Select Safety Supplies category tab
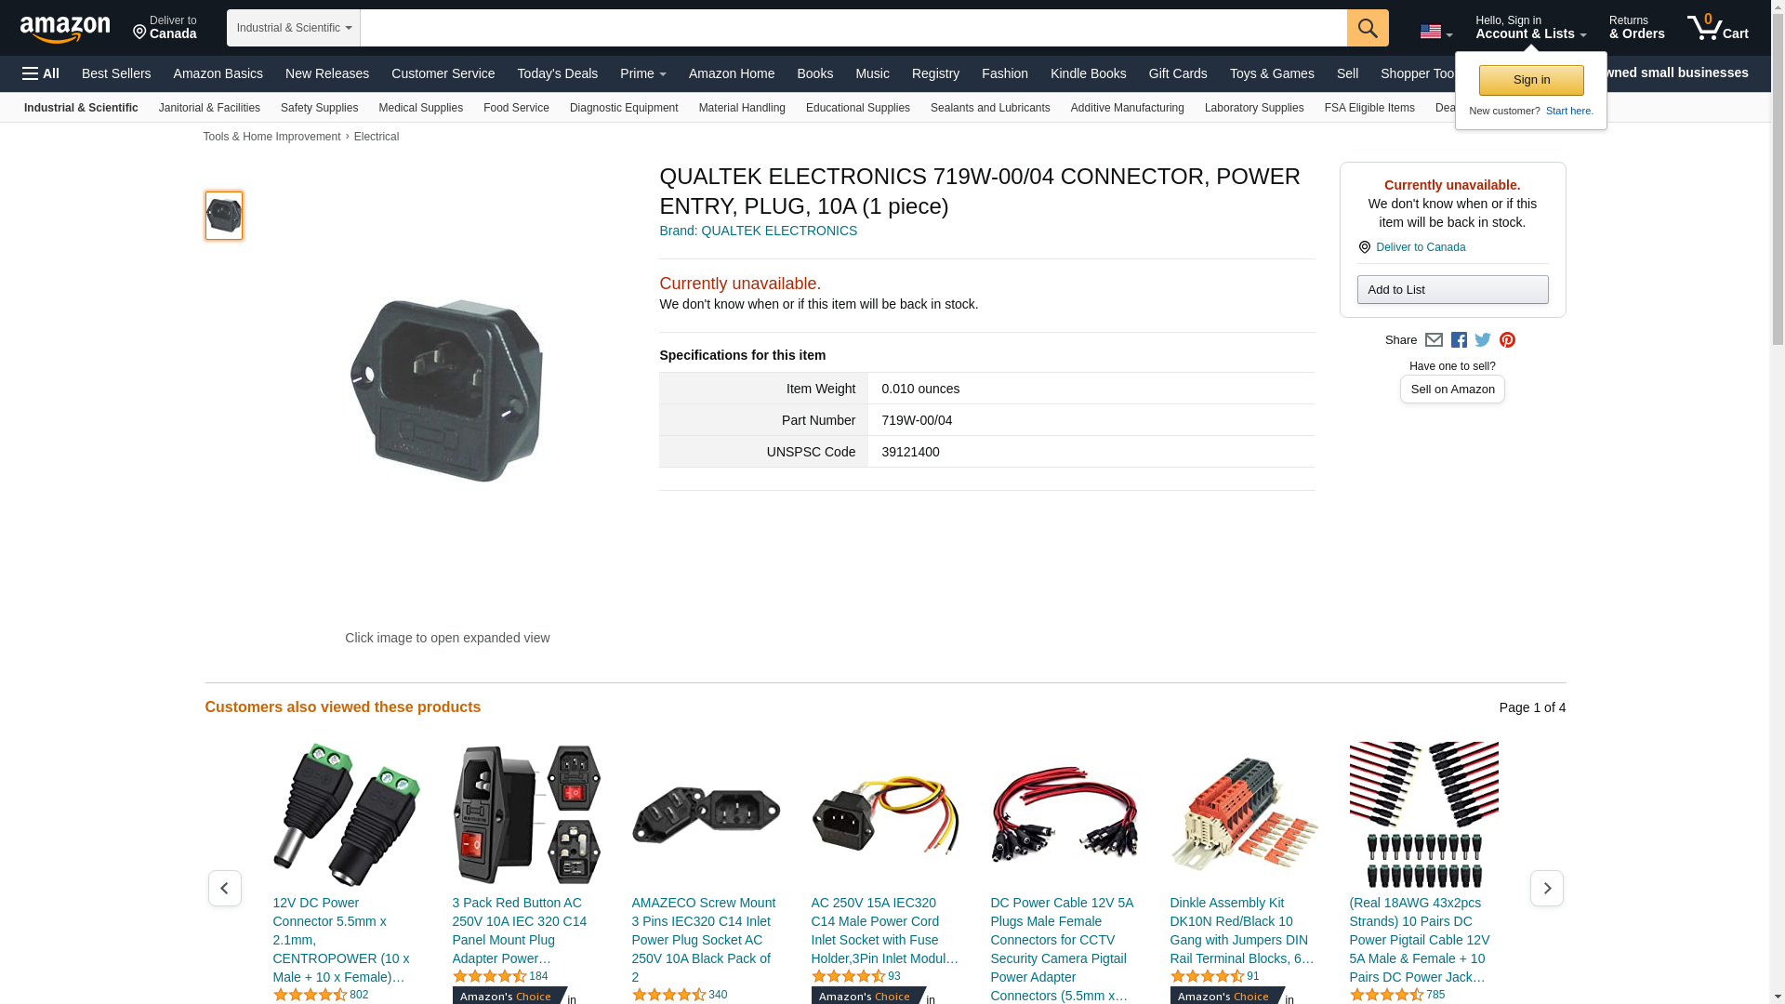 (x=319, y=108)
